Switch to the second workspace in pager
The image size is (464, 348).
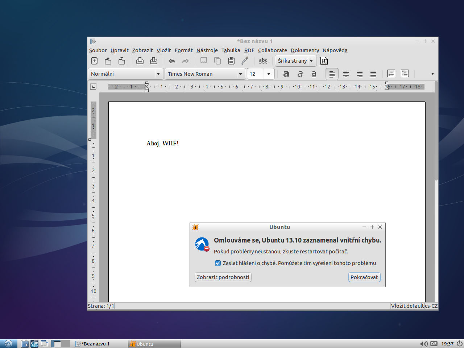(66, 344)
